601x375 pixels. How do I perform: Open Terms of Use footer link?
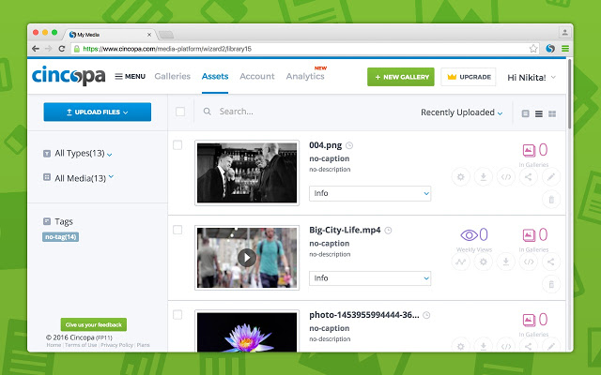point(81,345)
